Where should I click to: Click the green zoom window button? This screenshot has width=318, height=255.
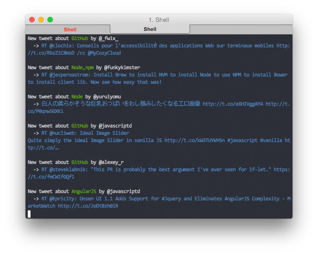point(50,20)
